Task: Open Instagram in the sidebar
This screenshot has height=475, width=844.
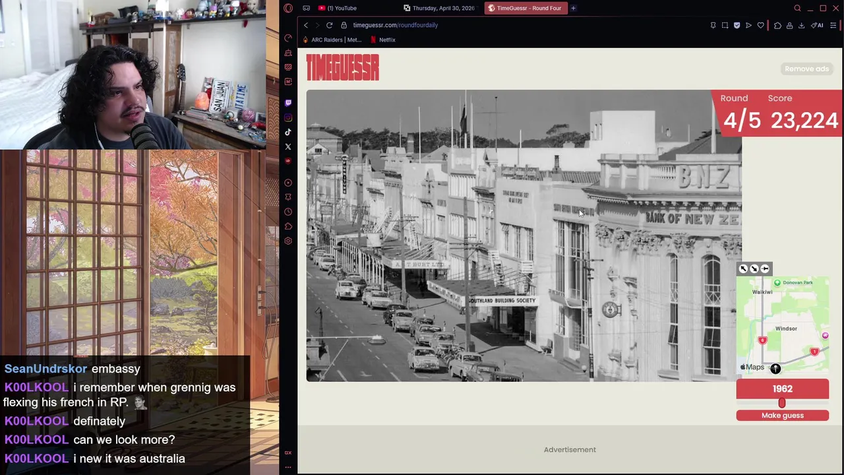Action: [x=288, y=117]
